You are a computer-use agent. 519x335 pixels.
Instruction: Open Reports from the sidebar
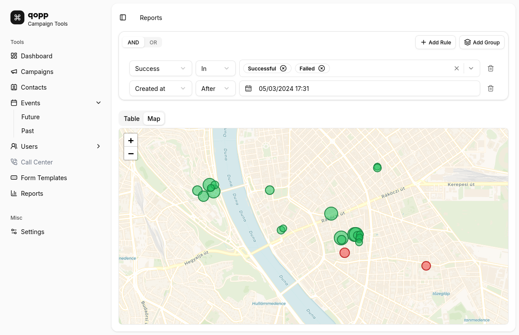(x=33, y=193)
